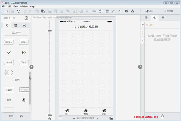The image size is (181, 121).
Task: Click up chevron beside 拖动调节页面高度
Action: click(x=98, y=119)
